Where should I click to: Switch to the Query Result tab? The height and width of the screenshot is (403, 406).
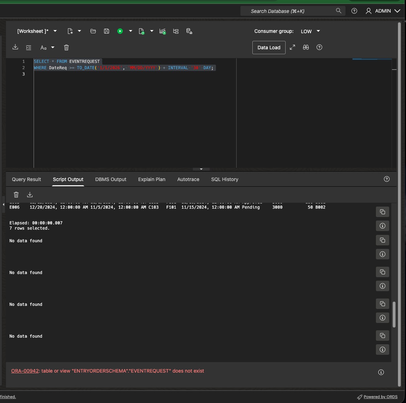(26, 179)
